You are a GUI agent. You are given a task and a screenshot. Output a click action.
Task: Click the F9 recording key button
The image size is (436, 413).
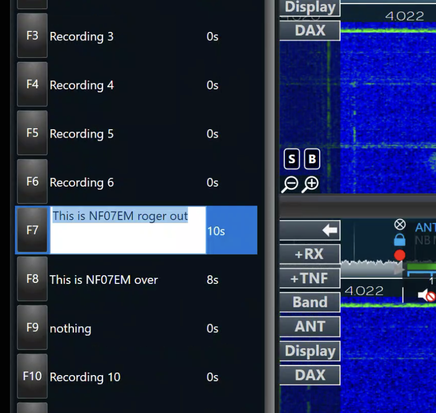click(32, 328)
